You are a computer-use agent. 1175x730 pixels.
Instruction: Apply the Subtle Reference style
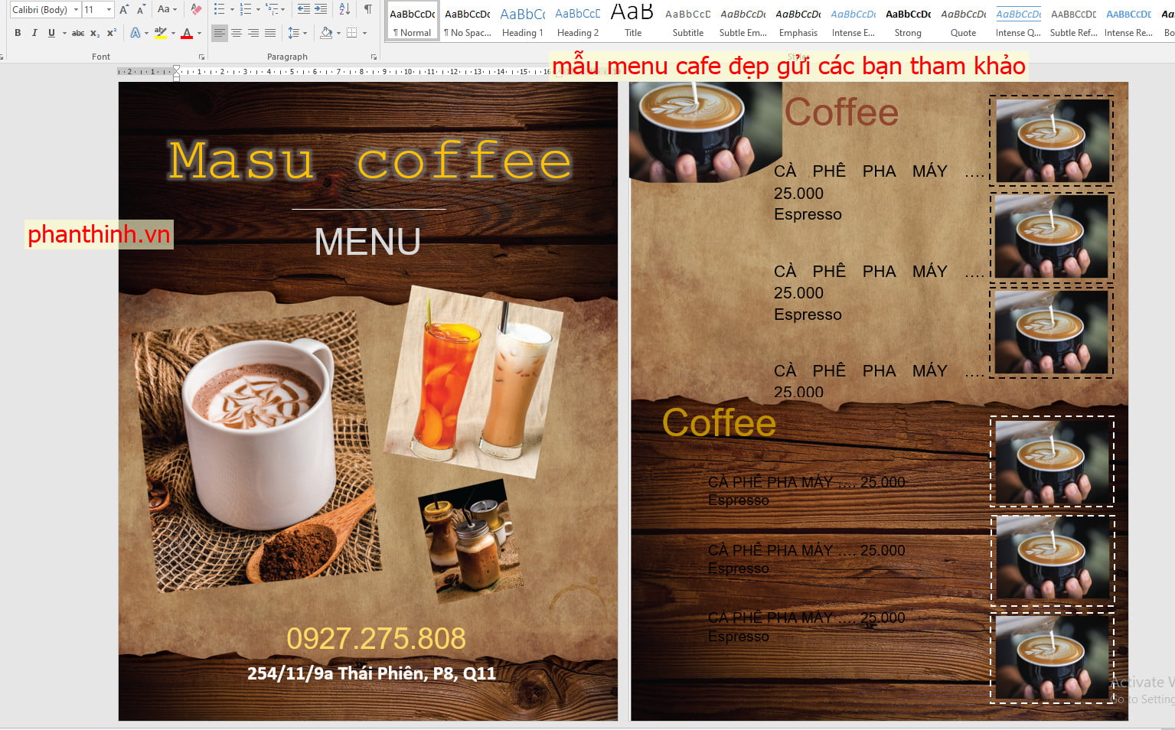(x=1074, y=21)
